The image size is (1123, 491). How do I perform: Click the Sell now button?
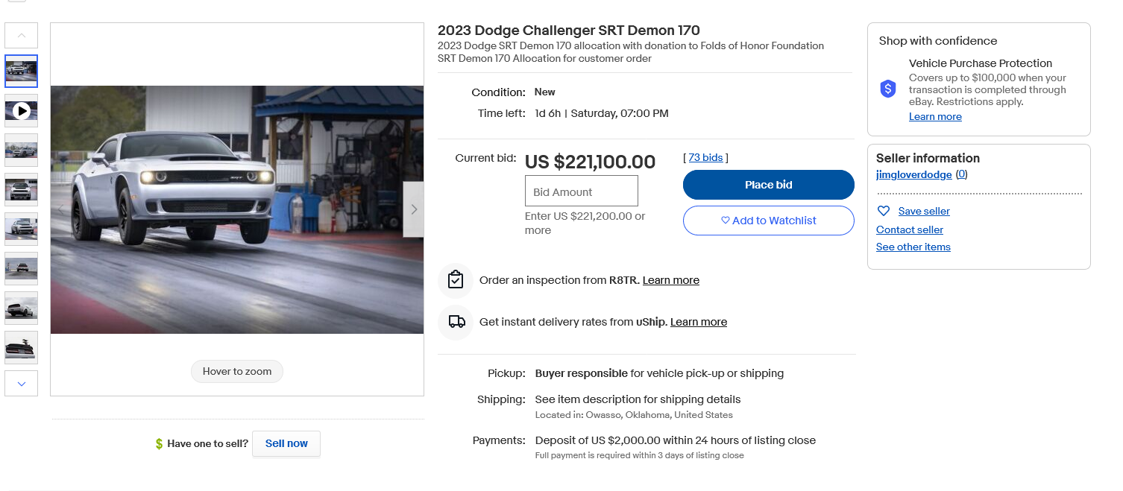(286, 443)
